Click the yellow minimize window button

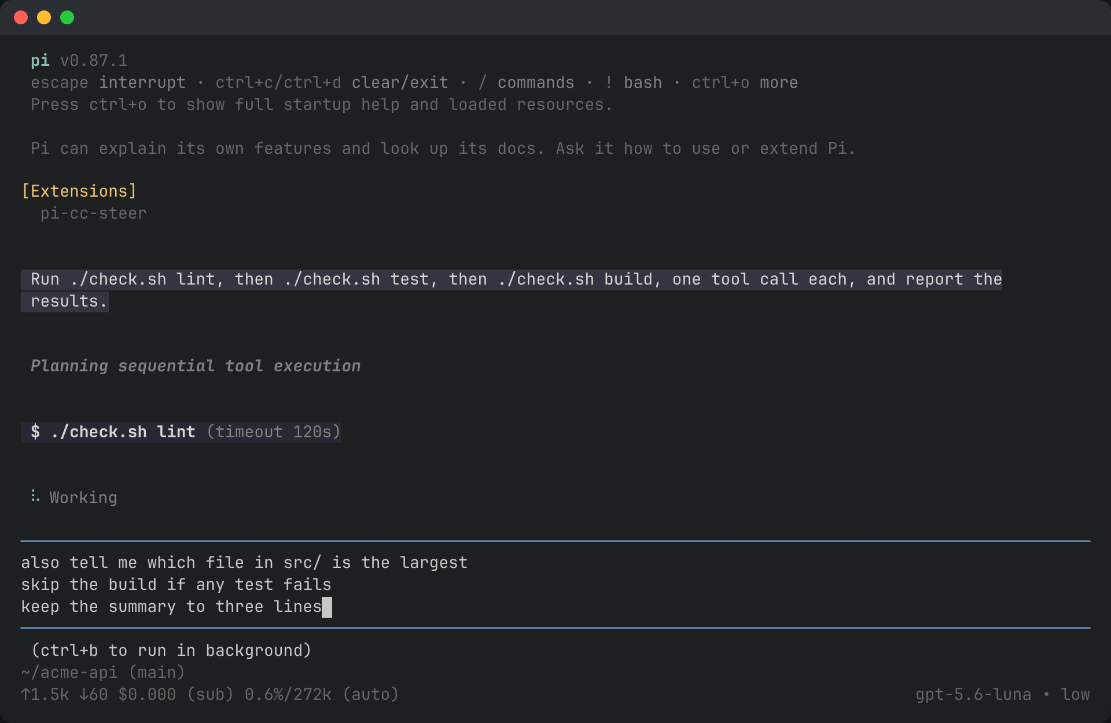44,17
